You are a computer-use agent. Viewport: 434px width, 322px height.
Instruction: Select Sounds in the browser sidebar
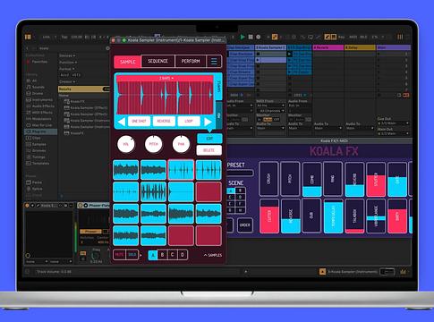coord(36,87)
